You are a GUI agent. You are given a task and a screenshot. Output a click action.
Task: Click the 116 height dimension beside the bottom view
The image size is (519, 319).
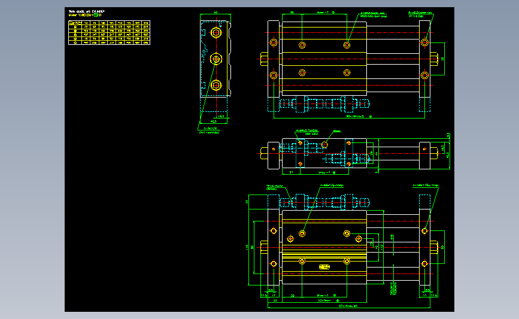[x=247, y=247]
